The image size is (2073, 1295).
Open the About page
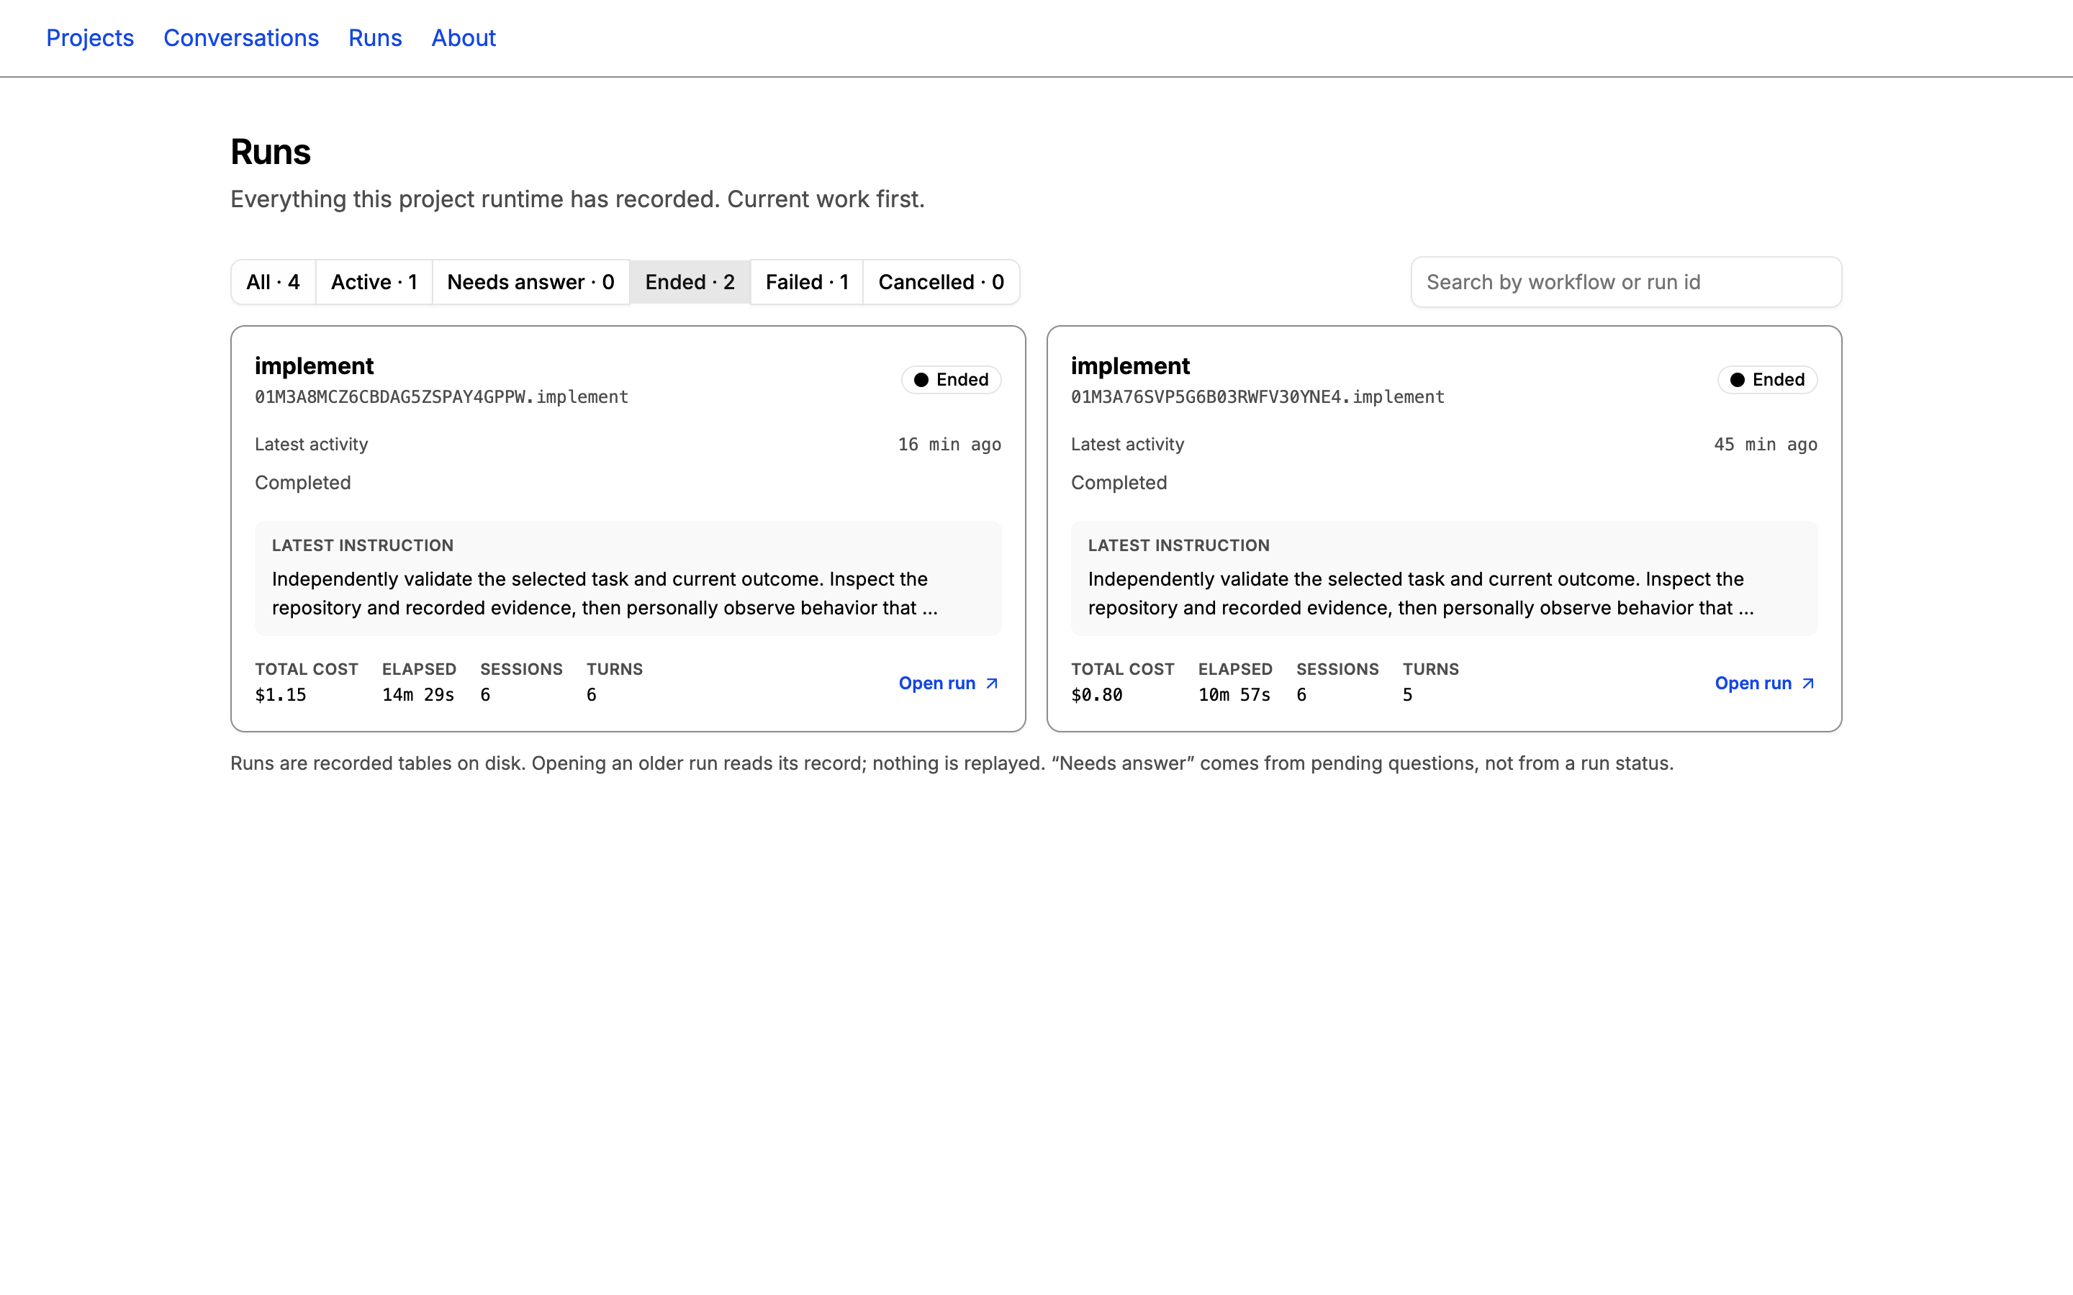464,37
